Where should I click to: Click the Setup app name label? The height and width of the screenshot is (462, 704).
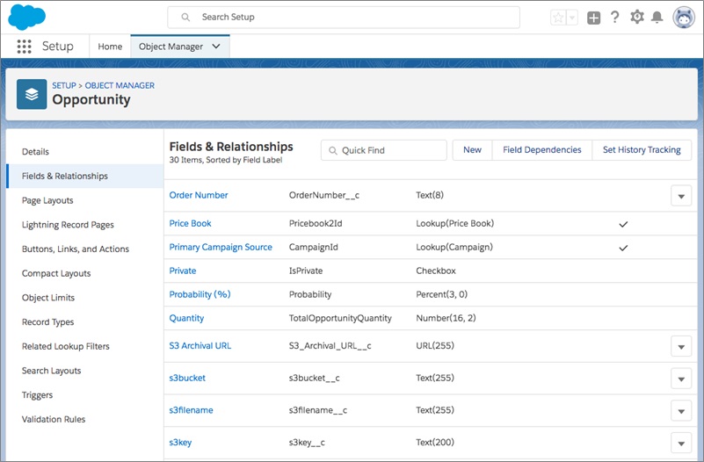[57, 47]
